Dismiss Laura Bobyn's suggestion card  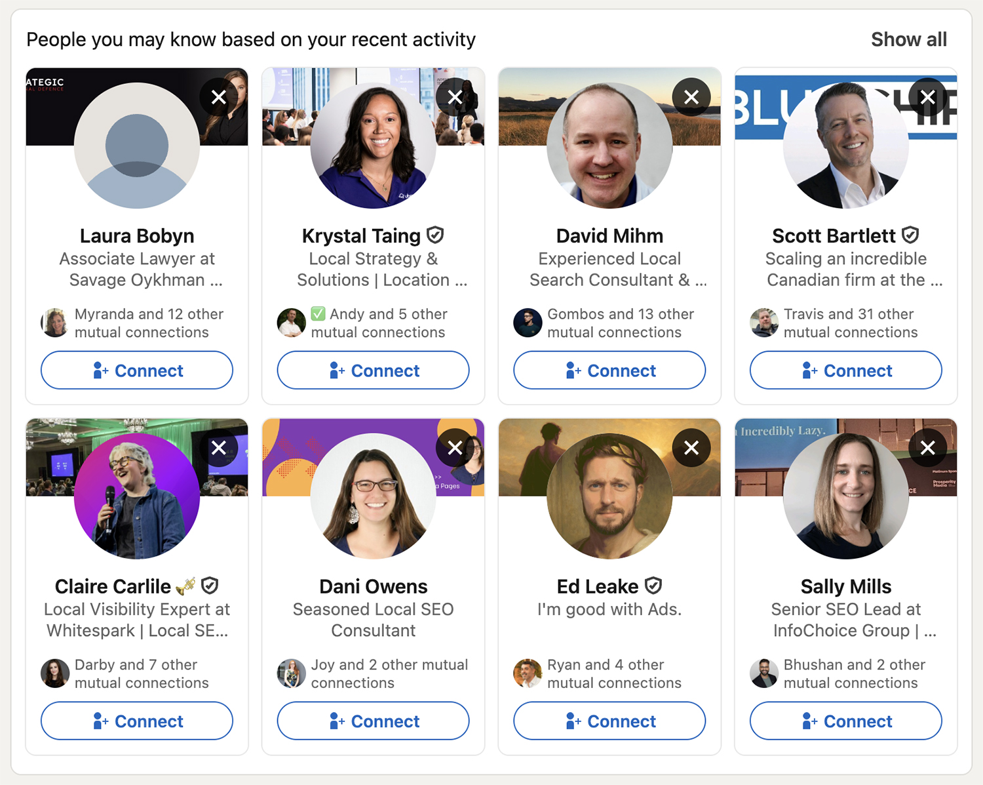(x=219, y=97)
